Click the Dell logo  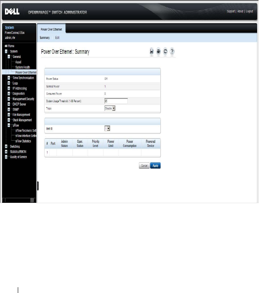[x=12, y=12]
